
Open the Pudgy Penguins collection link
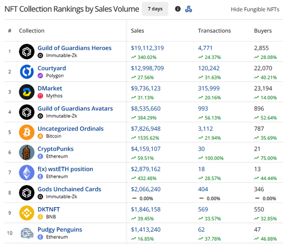click(x=60, y=229)
